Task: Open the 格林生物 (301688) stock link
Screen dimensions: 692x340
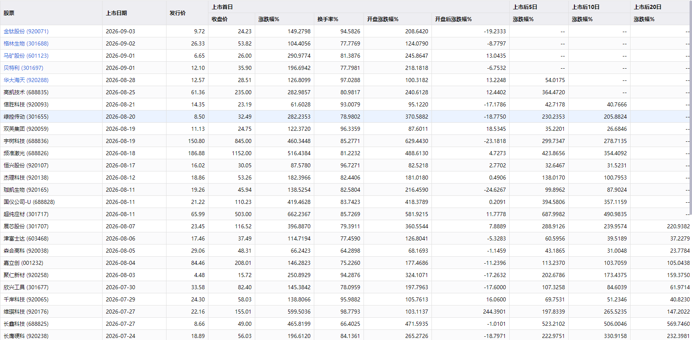Action: 26,43
